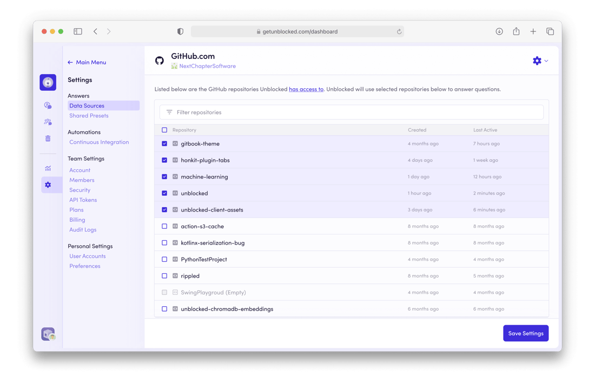Open the user avatar at sidebar bottom
This screenshot has width=595, height=376.
click(x=48, y=334)
